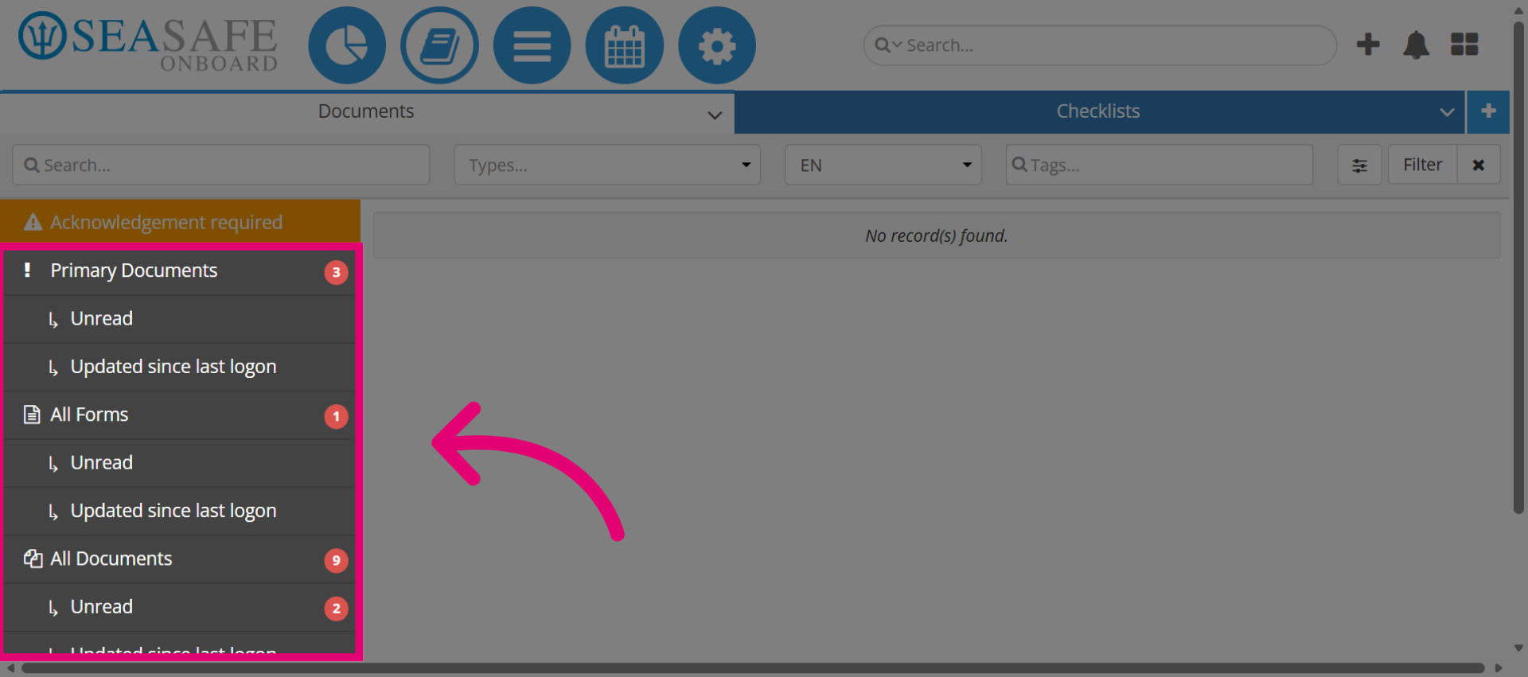Select All Forms in the sidebar
The image size is (1528, 677).
point(179,415)
